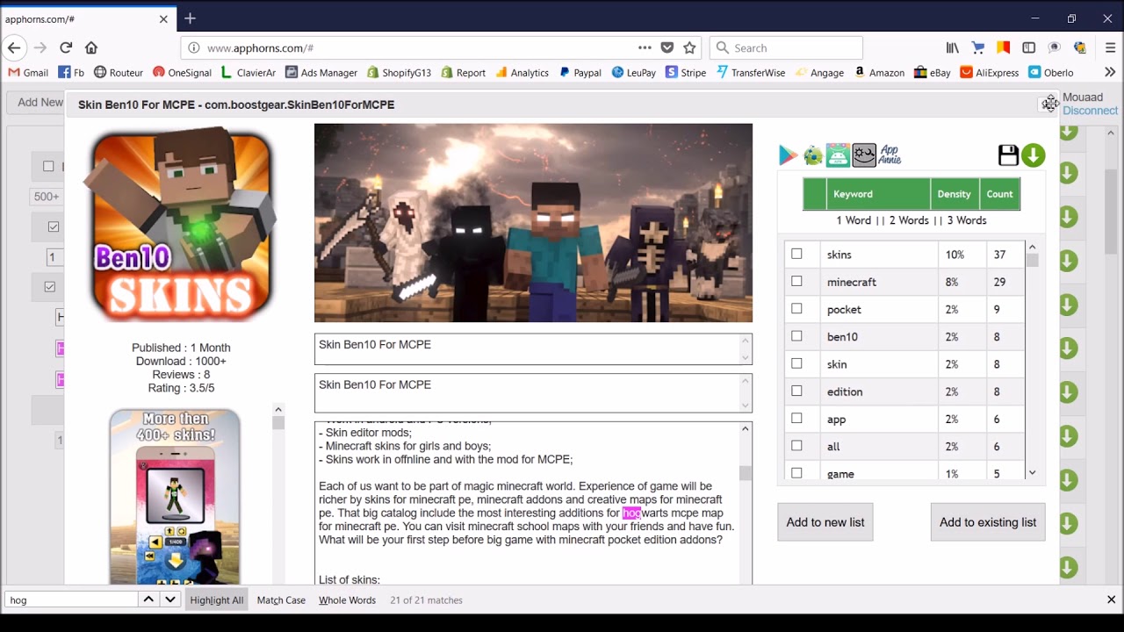Check the box for keyword skin
Viewport: 1124px width, 632px height.
(796, 363)
